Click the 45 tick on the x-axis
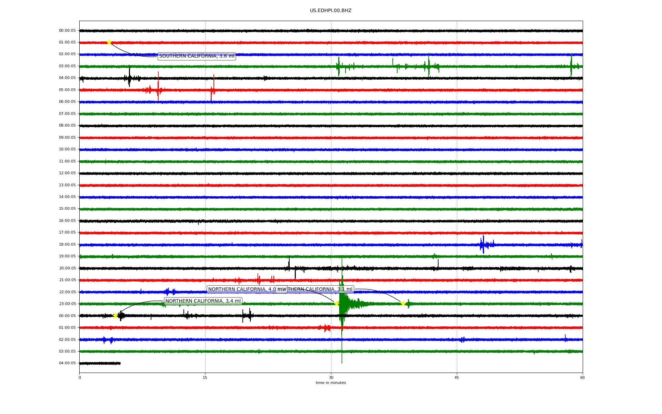 pyautogui.click(x=457, y=377)
